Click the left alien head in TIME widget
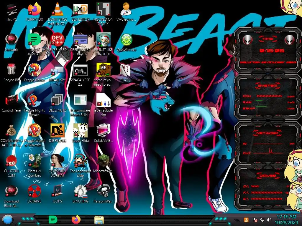Viewport: 302px width, 226px height. pyautogui.click(x=247, y=40)
